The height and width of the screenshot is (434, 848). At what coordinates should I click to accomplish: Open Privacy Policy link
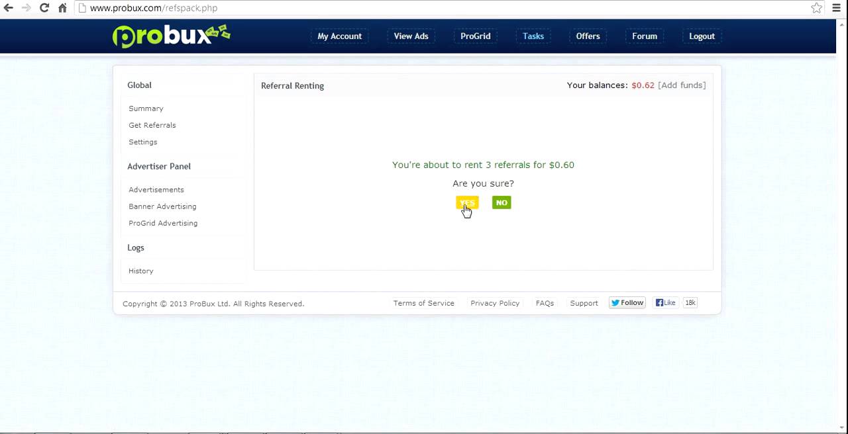495,303
